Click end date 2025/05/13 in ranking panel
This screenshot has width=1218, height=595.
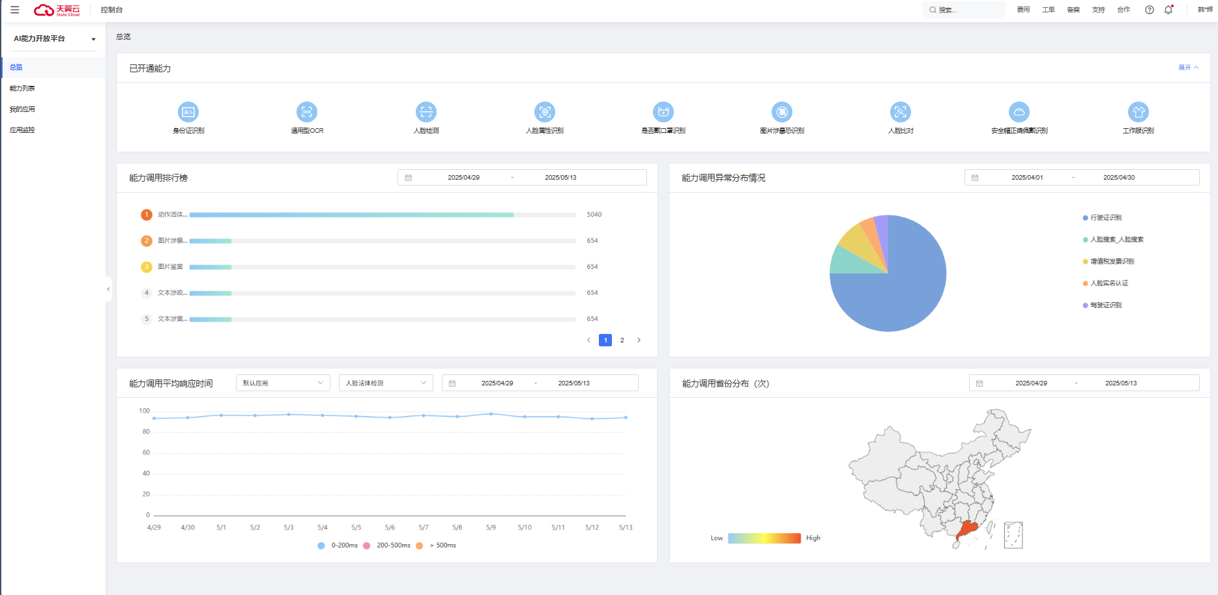(560, 178)
